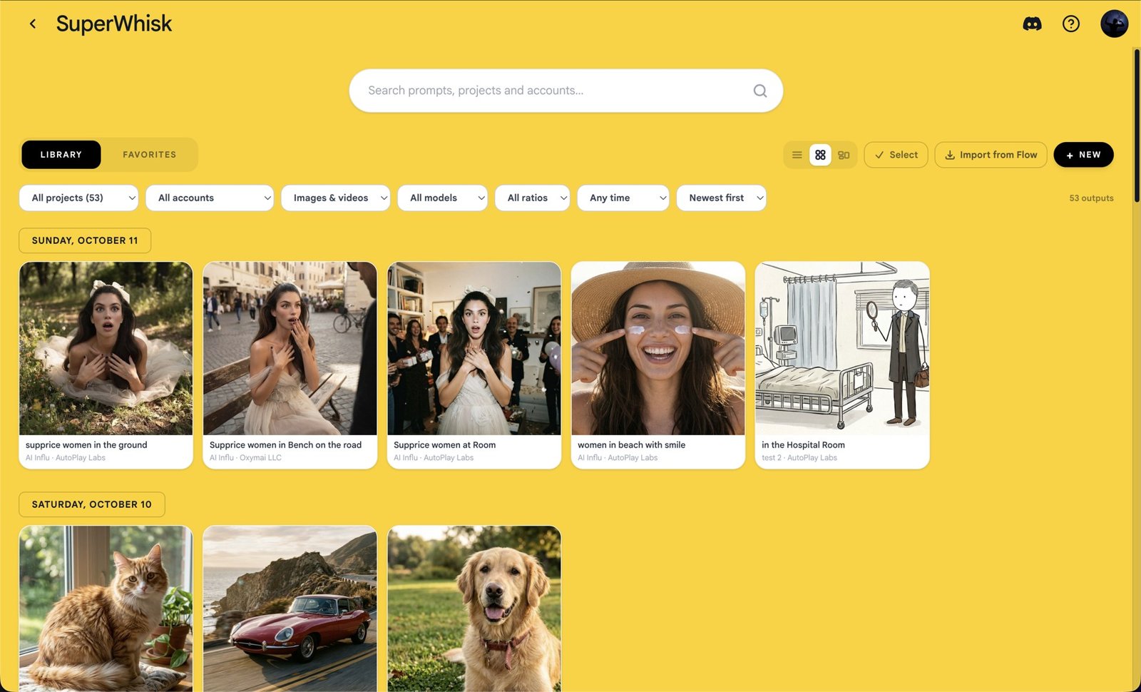Open the supprice women in the ground image
Screen dimensions: 1141x692
point(106,348)
